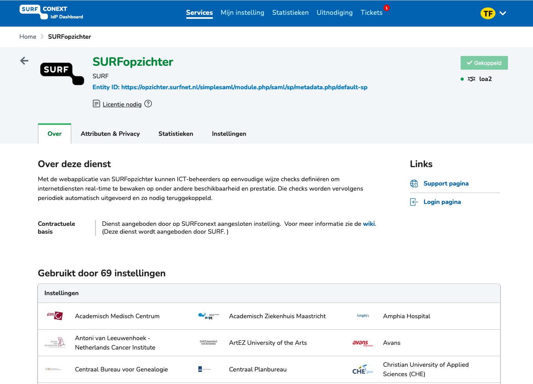This screenshot has height=384, width=533.
Task: Click the Amphia Hospital name
Action: (406, 316)
